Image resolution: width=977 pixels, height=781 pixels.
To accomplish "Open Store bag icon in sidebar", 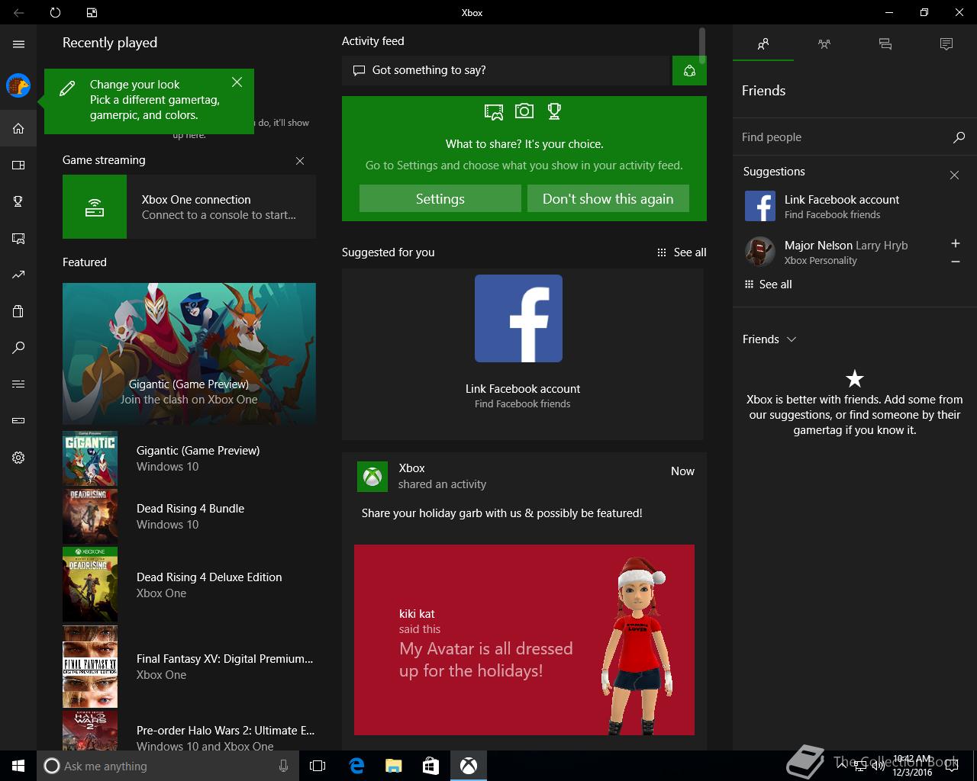I will pos(18,311).
